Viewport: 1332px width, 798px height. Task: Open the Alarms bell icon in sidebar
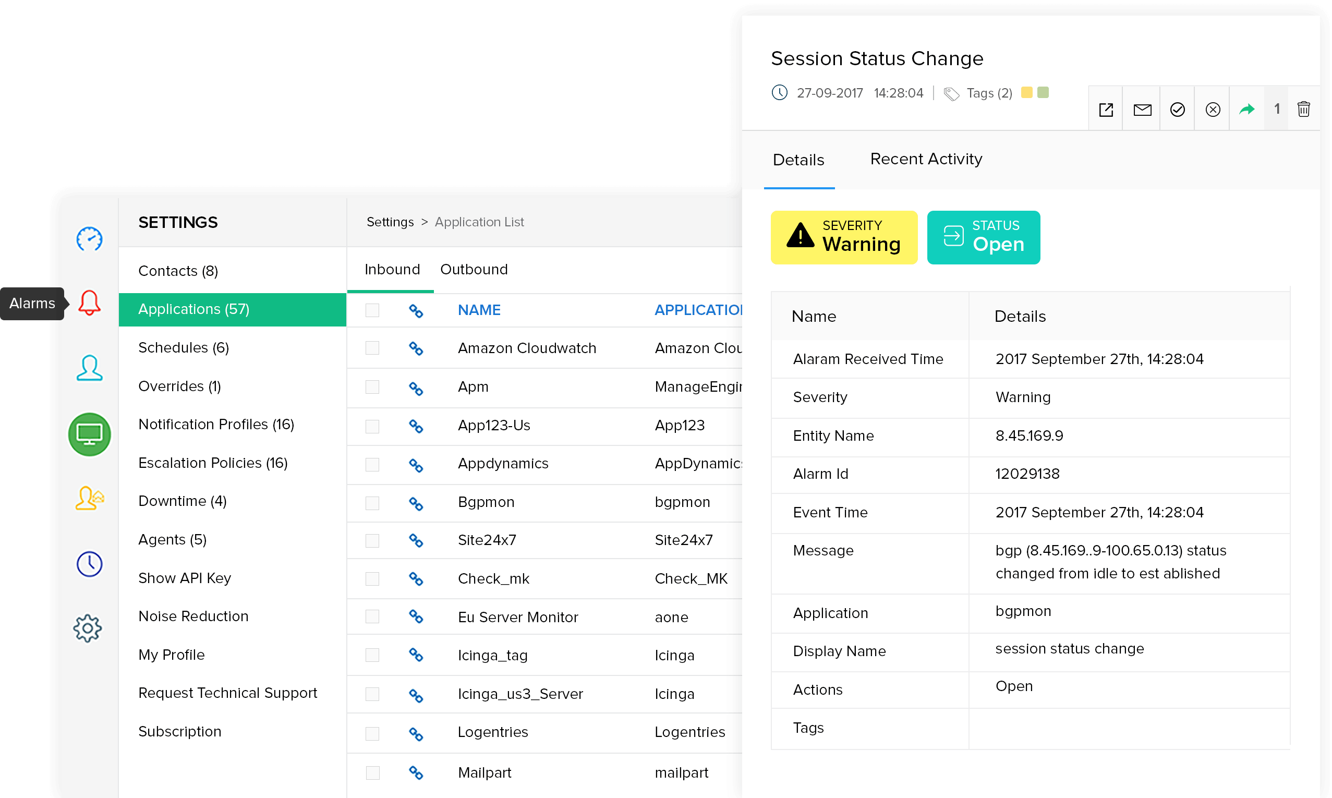(x=89, y=303)
